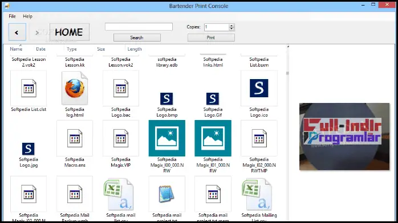Select the Softpedia Magix_I00_000.NRW image icon
The height and width of the screenshot is (223, 398).
point(166,138)
